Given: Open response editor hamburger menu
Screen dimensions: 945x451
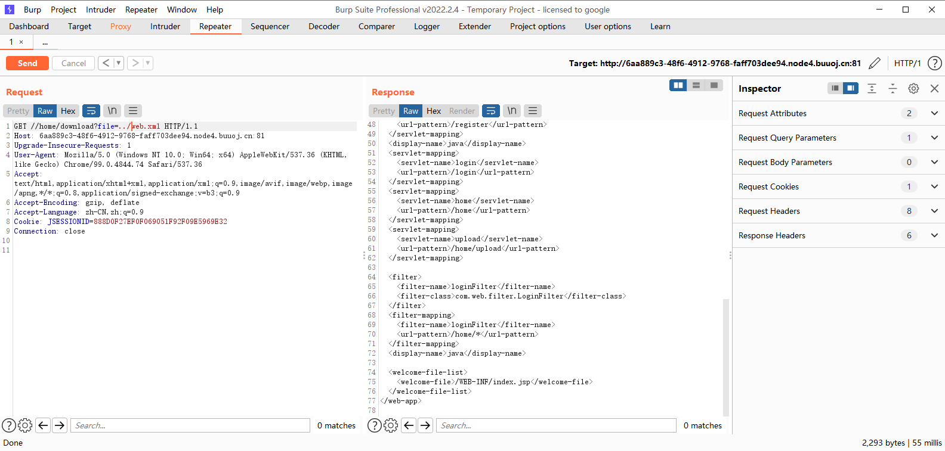Looking at the screenshot, I should coord(533,111).
